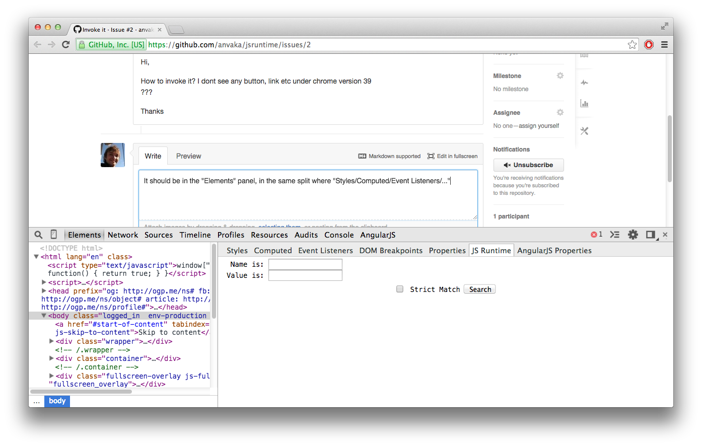The image size is (702, 447).
Task: Click the Markdown supported icon
Action: click(362, 156)
